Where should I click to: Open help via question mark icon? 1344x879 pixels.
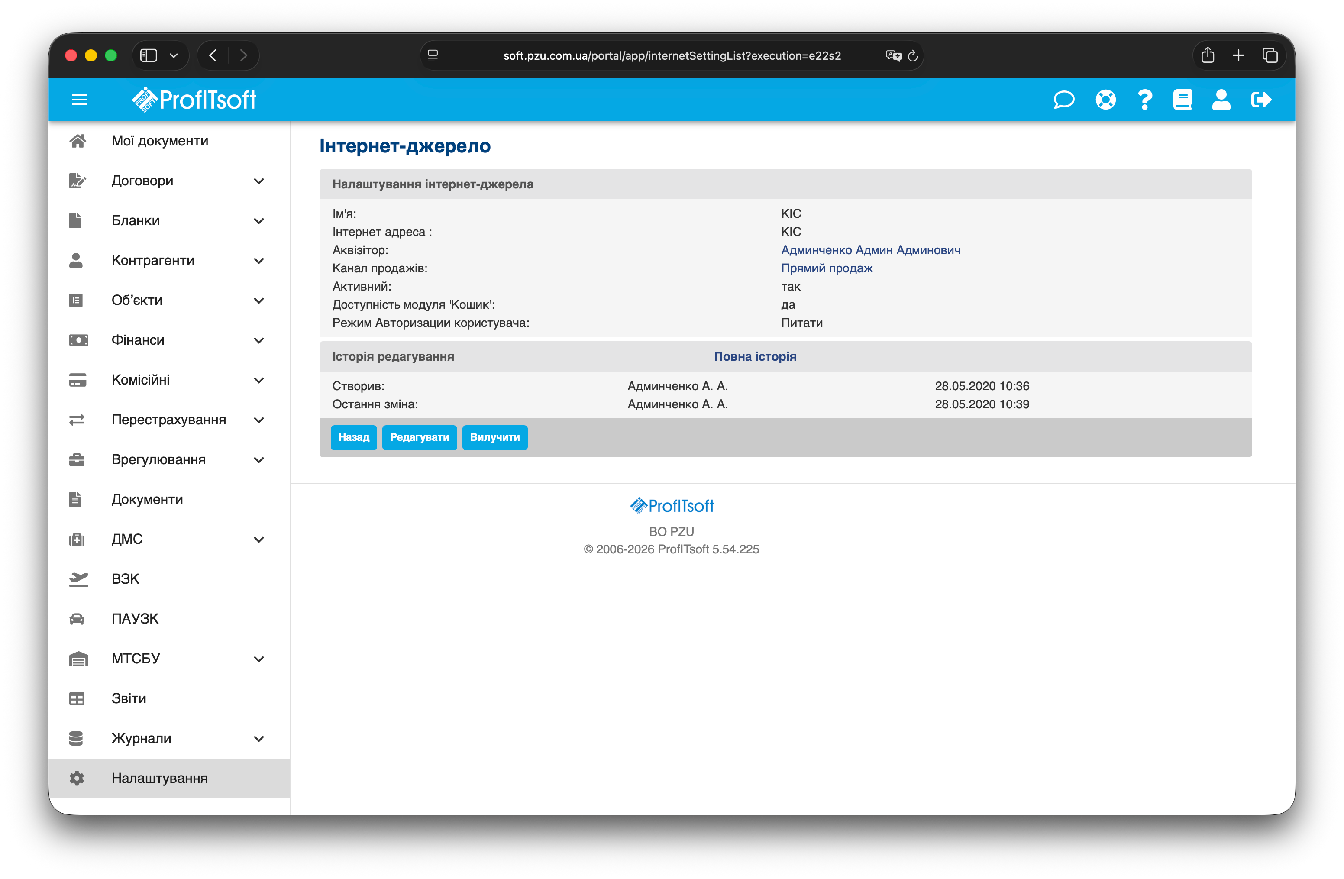coord(1145,100)
